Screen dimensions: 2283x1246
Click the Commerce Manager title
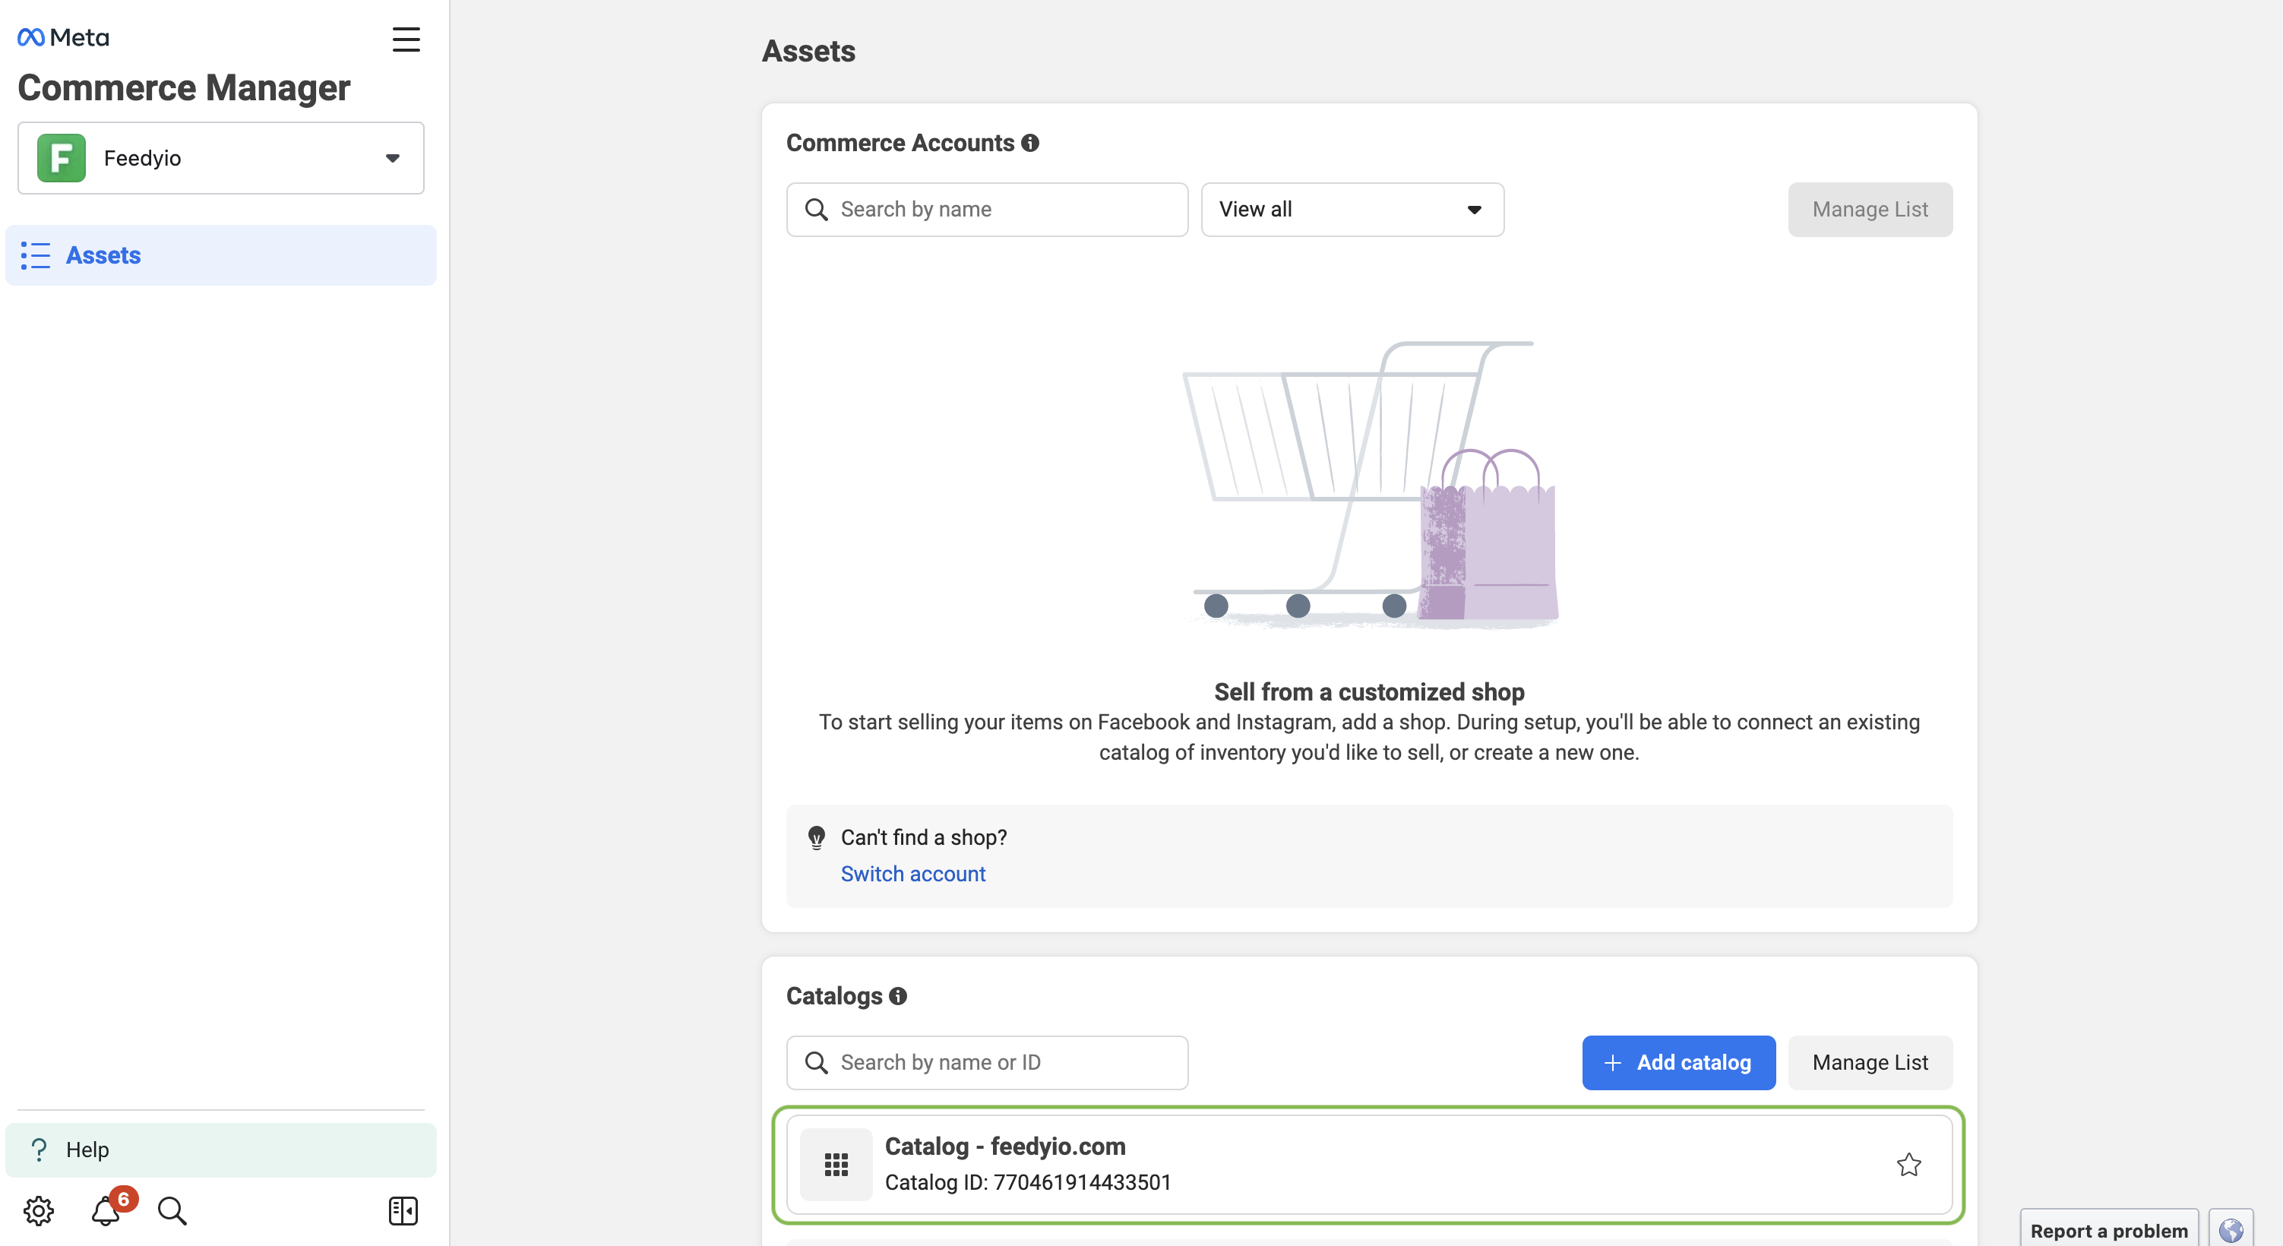tap(183, 87)
